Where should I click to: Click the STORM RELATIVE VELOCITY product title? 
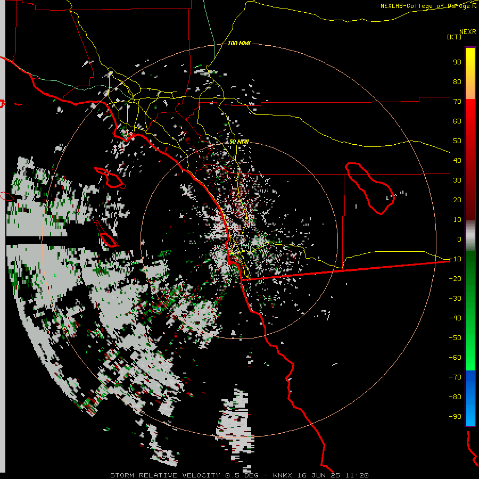(165, 475)
